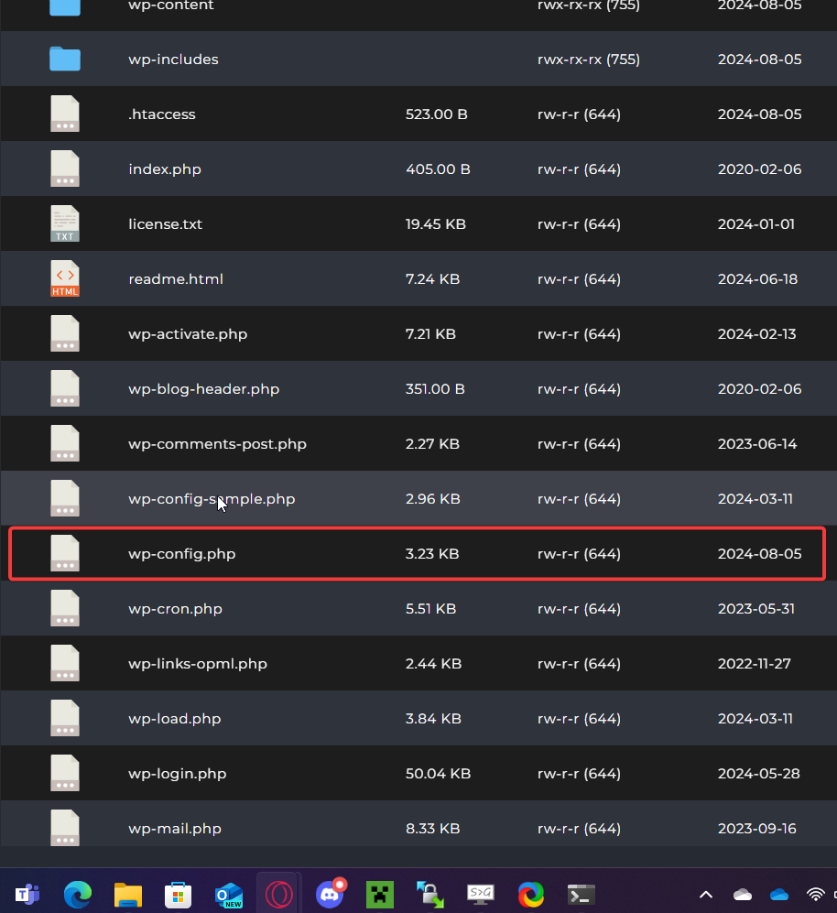Click the license.txt TXT file icon

click(64, 224)
